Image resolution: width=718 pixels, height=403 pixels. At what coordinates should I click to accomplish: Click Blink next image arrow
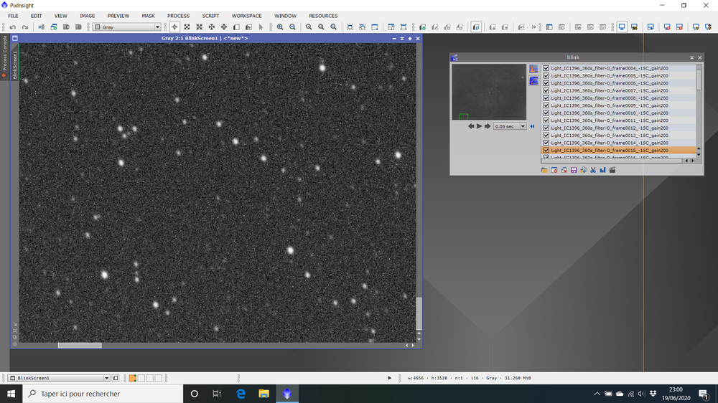coord(488,126)
